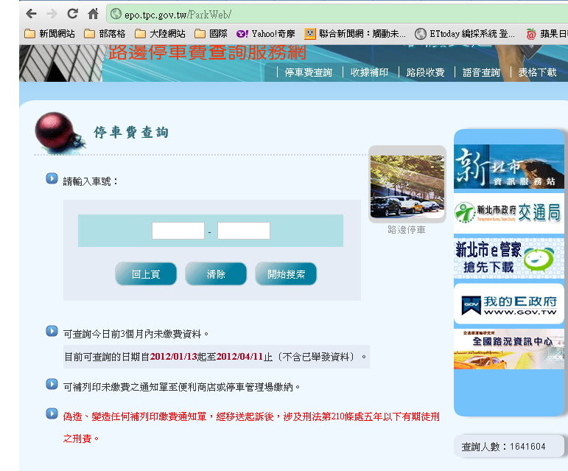
Task: Open the 停車費查詢 menu item
Action: [x=308, y=72]
